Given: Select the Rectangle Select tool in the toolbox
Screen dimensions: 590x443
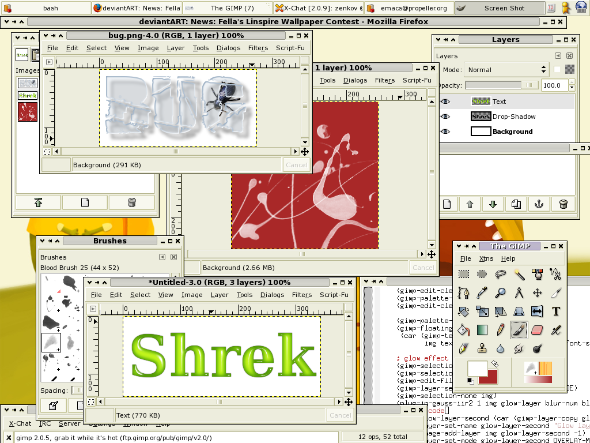Looking at the screenshot, I should 464,274.
